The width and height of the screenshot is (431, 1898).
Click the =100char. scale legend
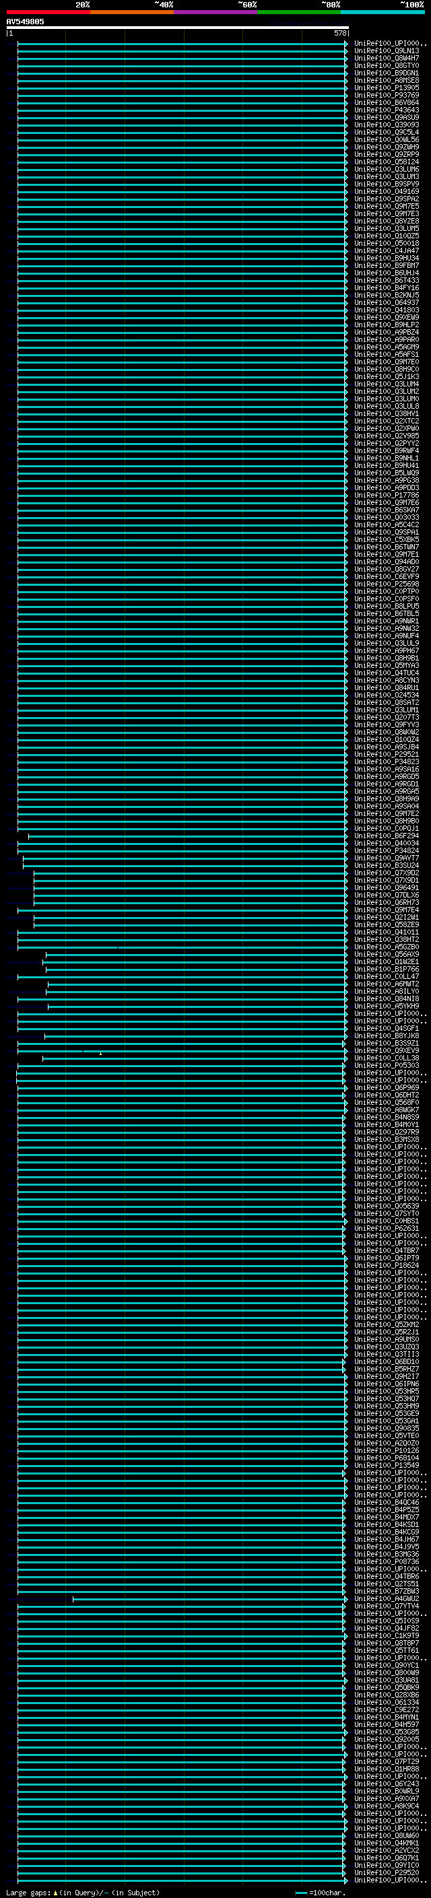click(x=320, y=1893)
